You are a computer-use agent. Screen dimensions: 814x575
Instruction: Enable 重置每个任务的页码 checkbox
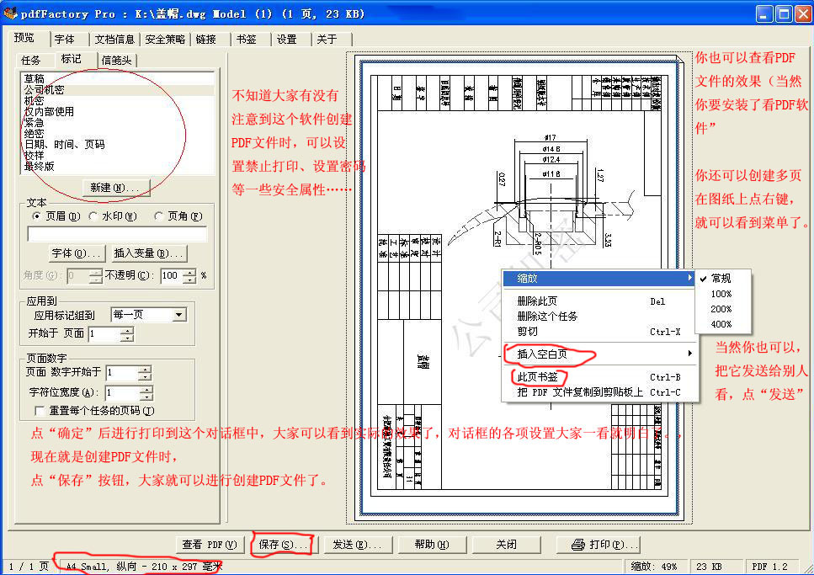pos(40,410)
